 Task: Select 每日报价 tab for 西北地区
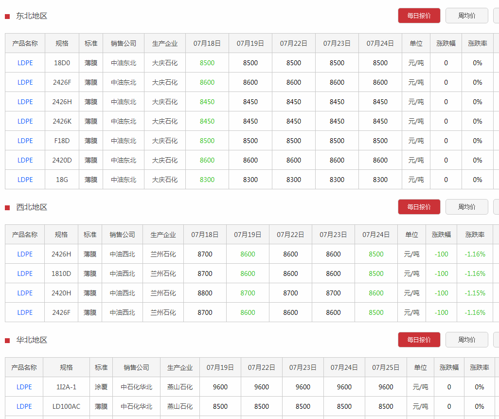[x=419, y=207]
